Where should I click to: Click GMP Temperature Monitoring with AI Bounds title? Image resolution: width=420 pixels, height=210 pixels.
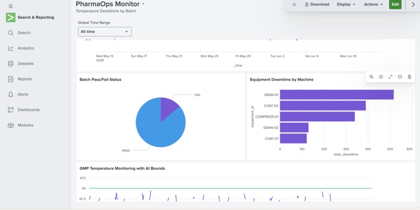(x=122, y=168)
